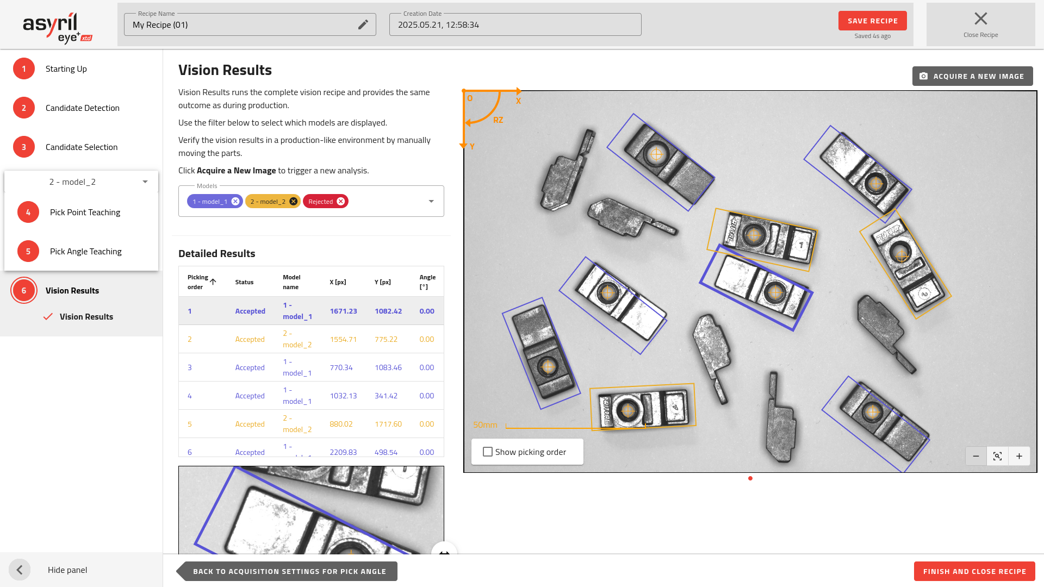The image size is (1044, 587).
Task: Click the Vision Results checkmark icon
Action: pyautogui.click(x=48, y=317)
